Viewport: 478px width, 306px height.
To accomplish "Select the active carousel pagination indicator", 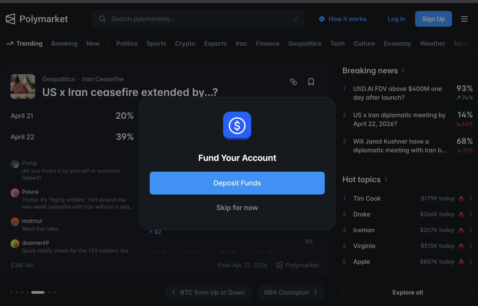I will (x=38, y=293).
